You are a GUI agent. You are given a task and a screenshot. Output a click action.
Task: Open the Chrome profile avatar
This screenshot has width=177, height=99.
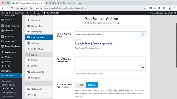tap(170, 8)
